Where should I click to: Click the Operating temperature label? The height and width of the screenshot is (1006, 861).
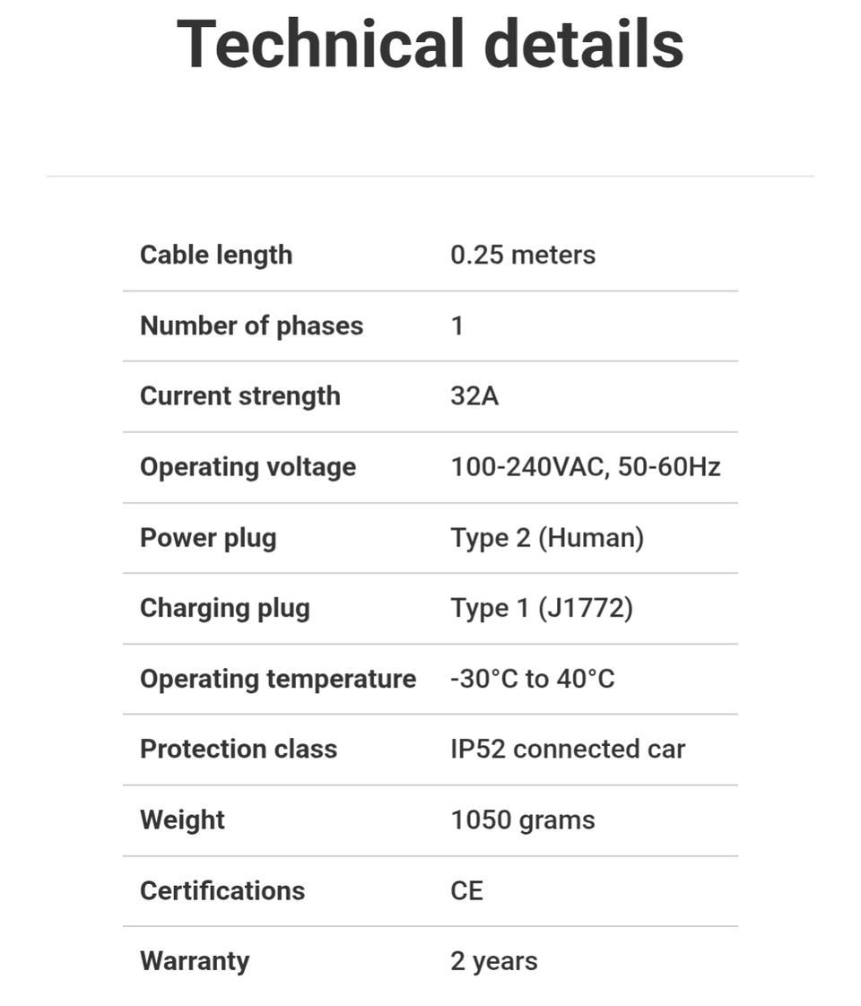[278, 679]
